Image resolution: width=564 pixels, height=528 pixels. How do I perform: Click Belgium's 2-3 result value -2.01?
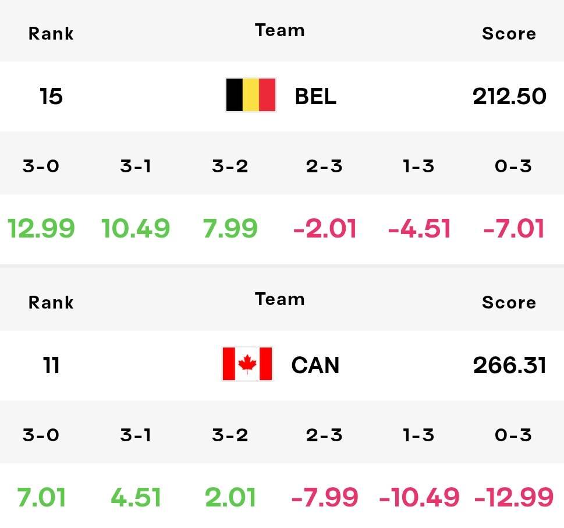[324, 228]
